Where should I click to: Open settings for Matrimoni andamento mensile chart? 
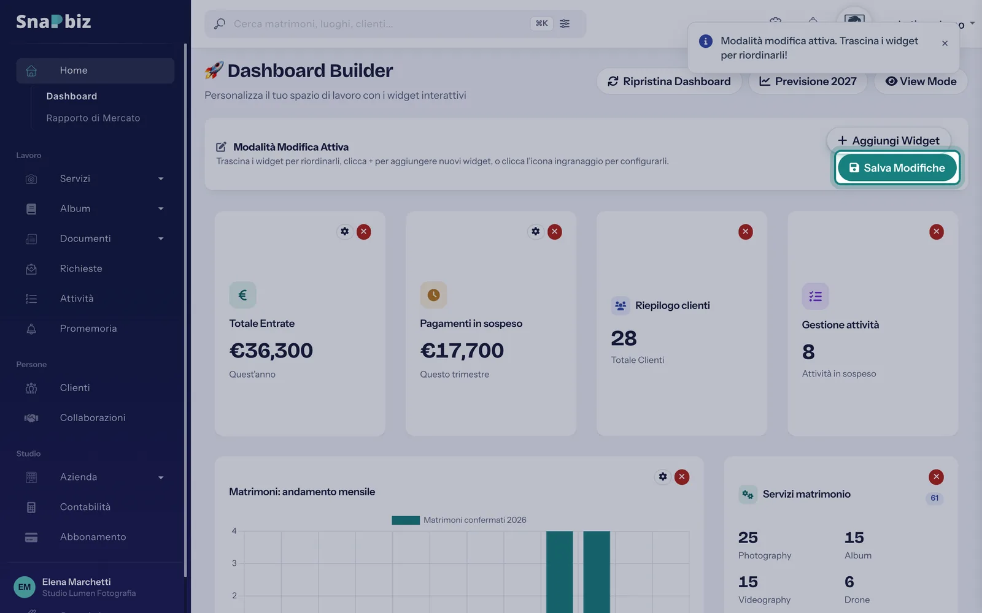coord(663,477)
